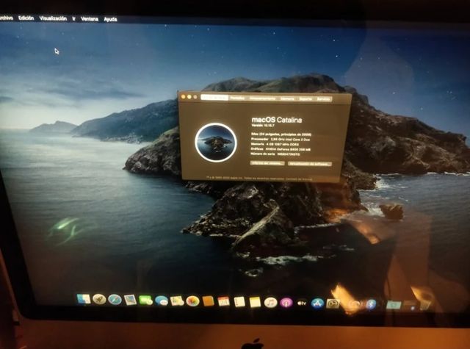Open Launchpad rocket icon in Dock
This screenshot has width=470, height=349.
pos(99,299)
